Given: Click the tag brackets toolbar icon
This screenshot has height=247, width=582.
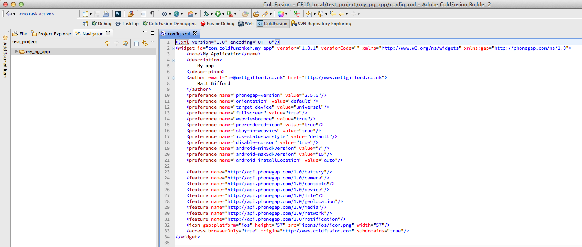Looking at the screenshot, I should 164,14.
